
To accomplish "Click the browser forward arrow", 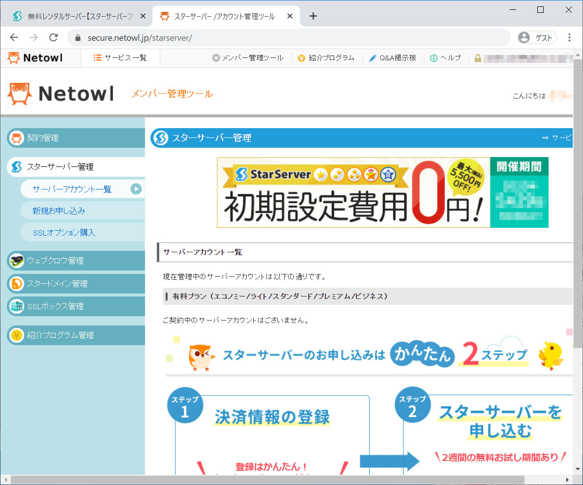I will tap(34, 37).
